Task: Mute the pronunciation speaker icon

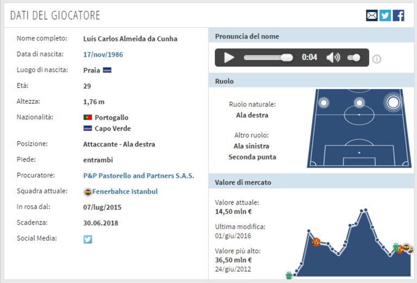Action: point(333,58)
